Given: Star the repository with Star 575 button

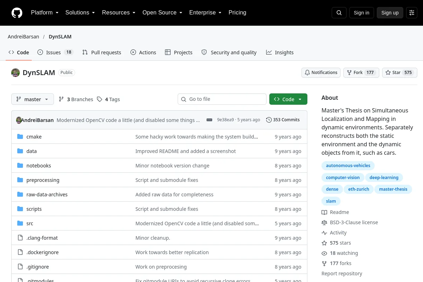Looking at the screenshot, I should pos(400,73).
